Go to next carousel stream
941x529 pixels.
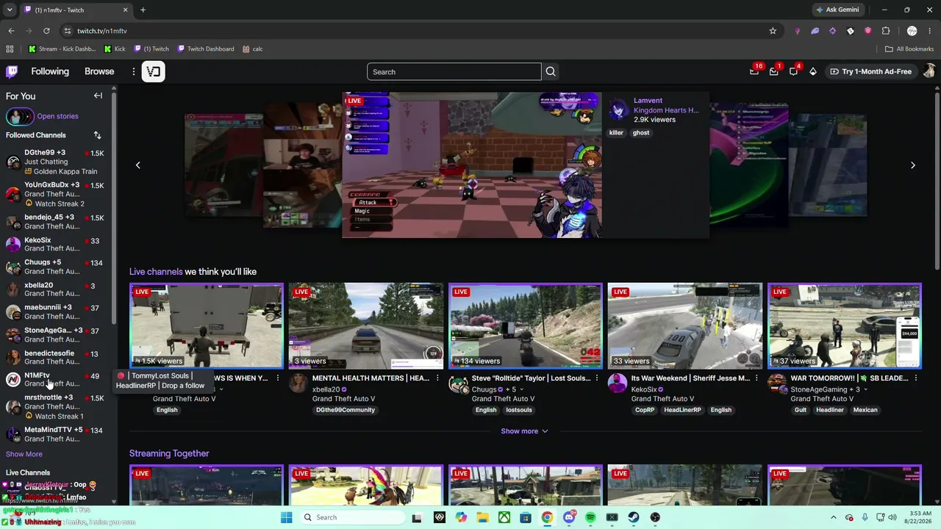point(913,165)
